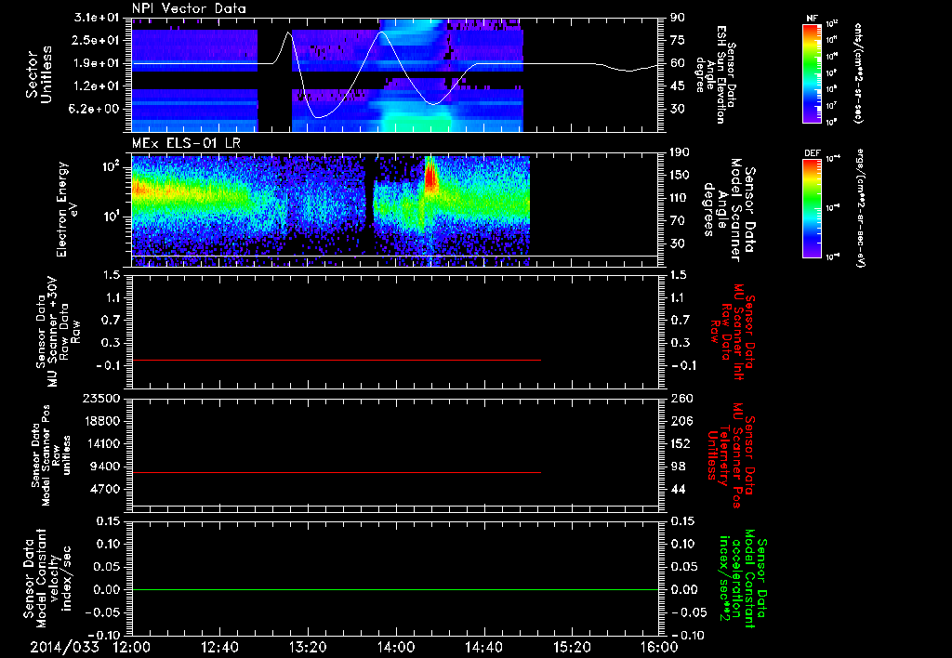Click the 'ergs/(cm**2-sr-sec-eV)' color bar unit label
The width and height of the screenshot is (952, 658).
click(860, 209)
